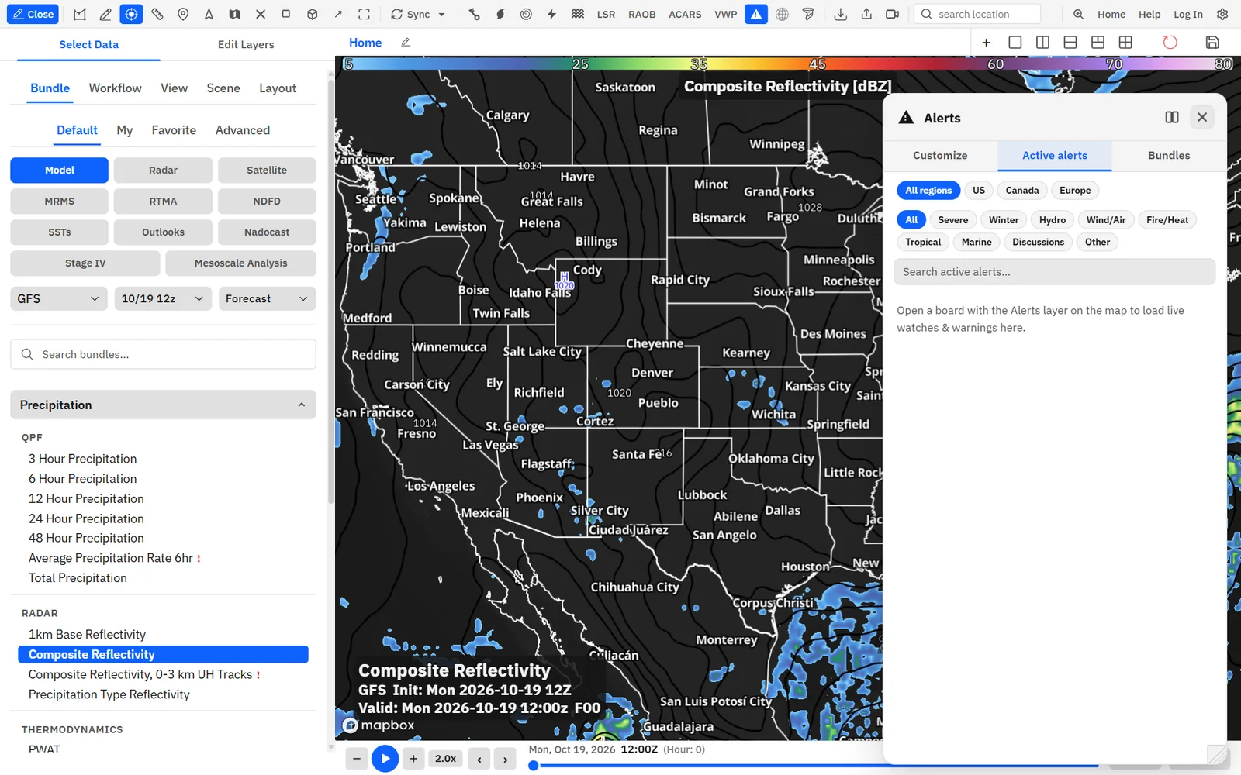Choose the location pin marker tool
Image resolution: width=1241 pixels, height=775 pixels.
183,14
